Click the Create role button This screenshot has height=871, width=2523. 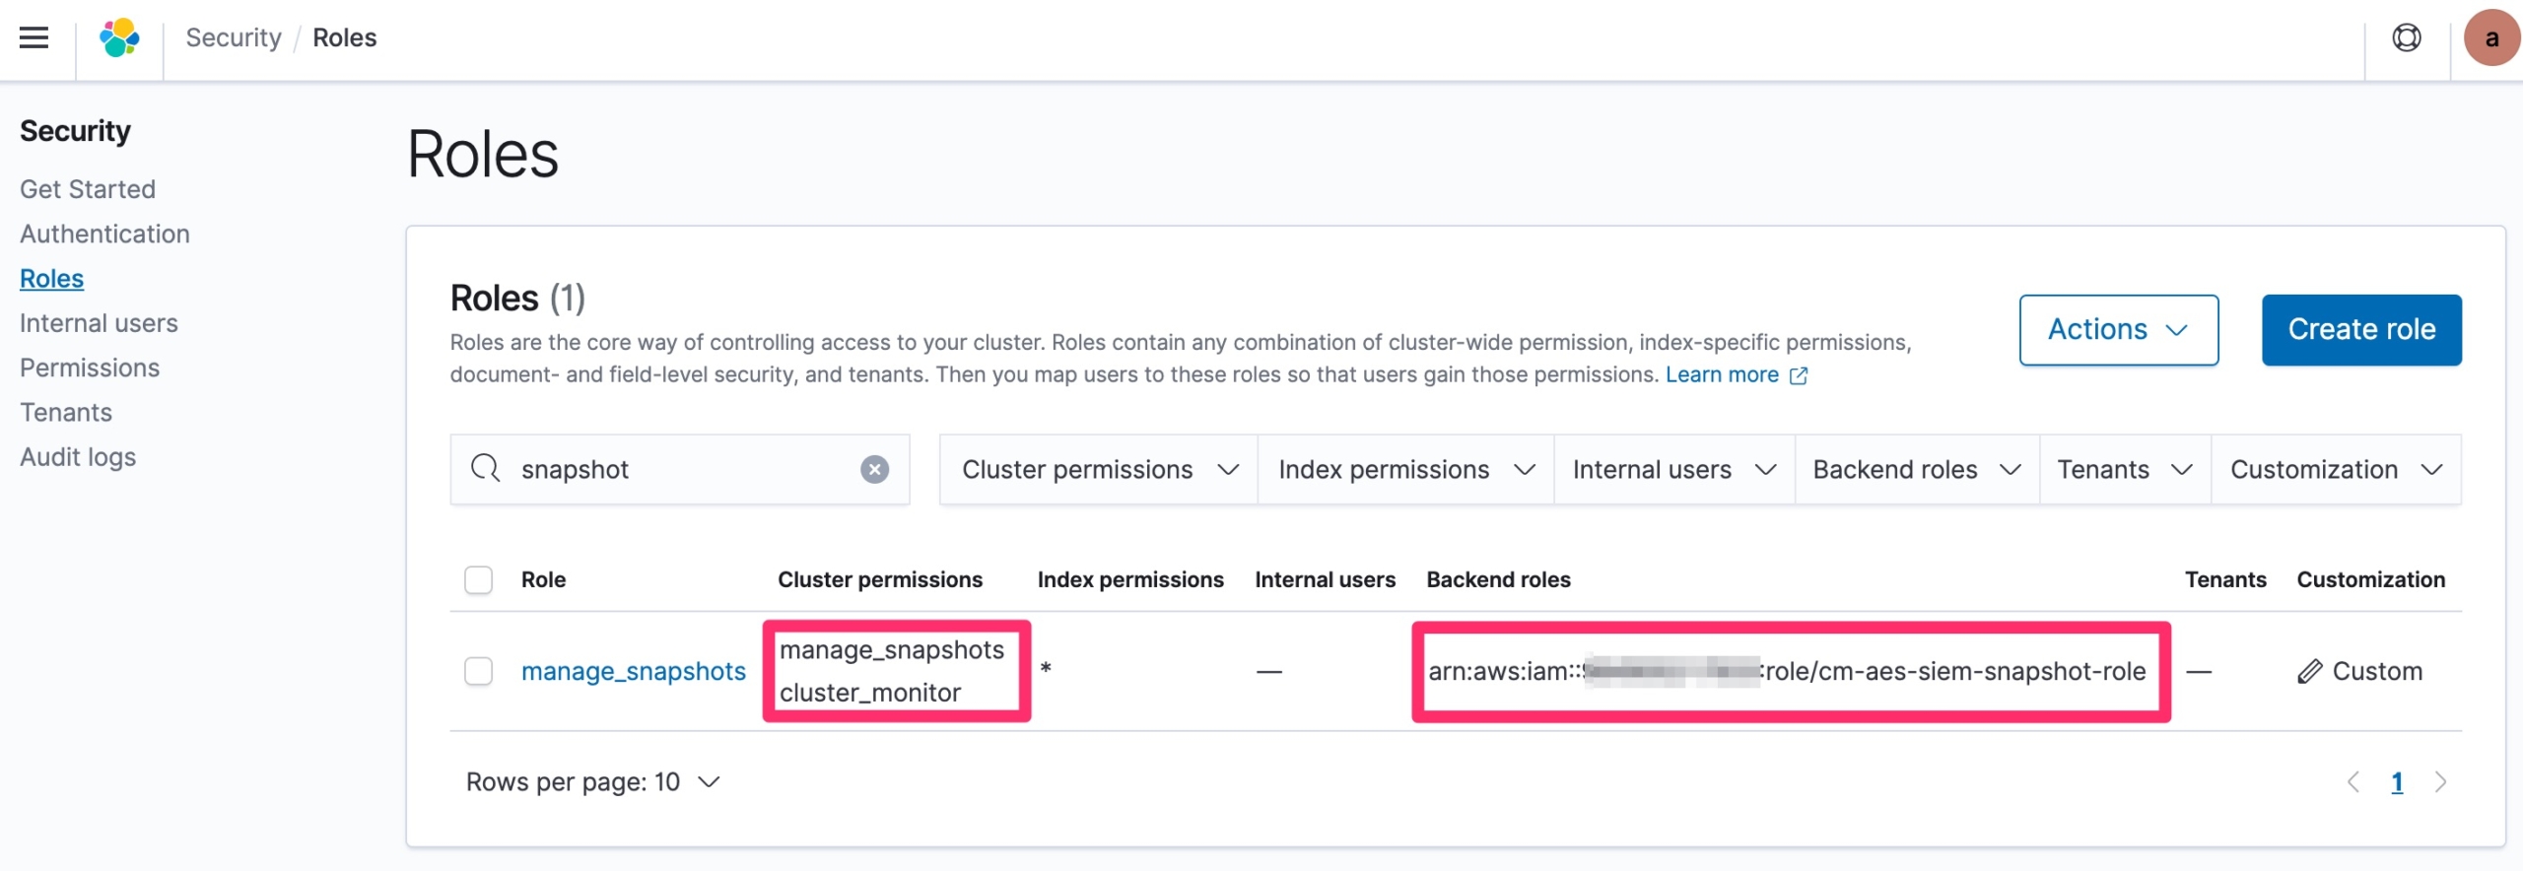[2360, 330]
